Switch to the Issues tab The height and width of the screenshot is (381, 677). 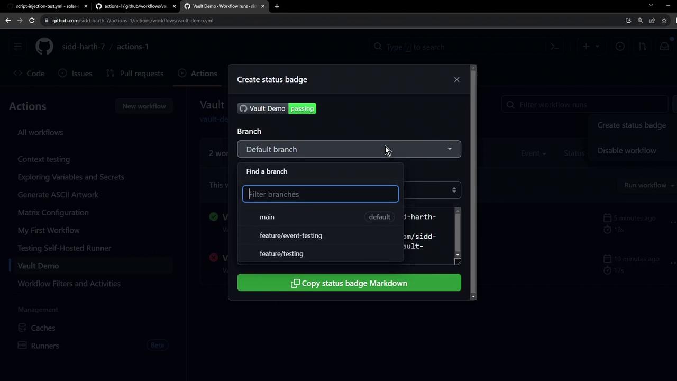coord(75,74)
